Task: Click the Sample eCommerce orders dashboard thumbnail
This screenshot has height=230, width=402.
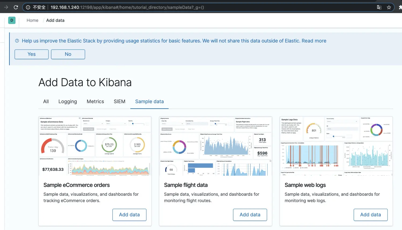Action: [95, 146]
